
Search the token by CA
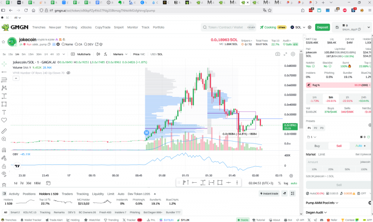coord(79,45)
